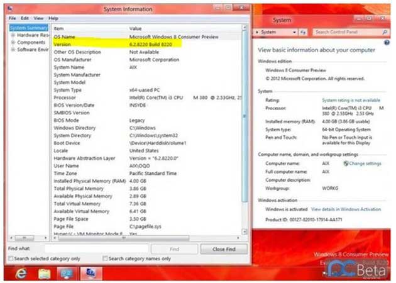Click the horizontal scrollbar under the details list
396x283 pixels.
click(x=145, y=238)
